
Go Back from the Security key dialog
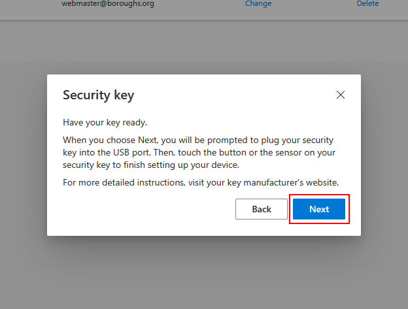[262, 209]
